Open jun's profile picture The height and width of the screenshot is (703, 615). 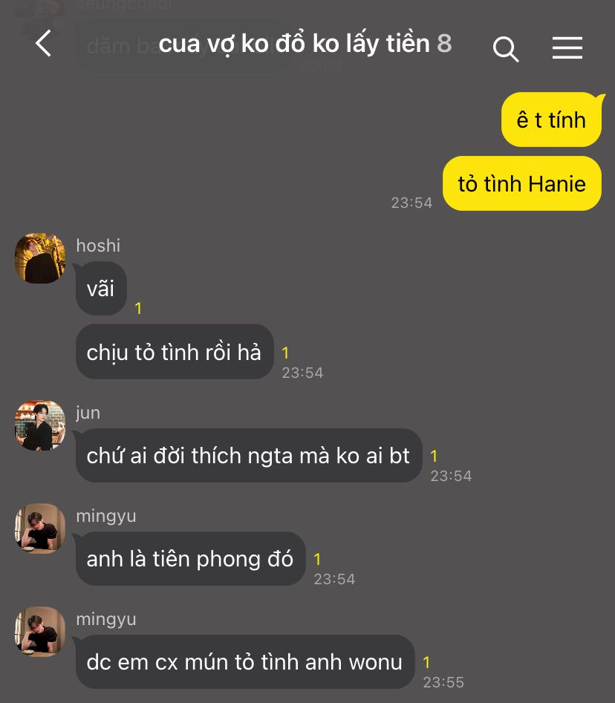coord(40,425)
